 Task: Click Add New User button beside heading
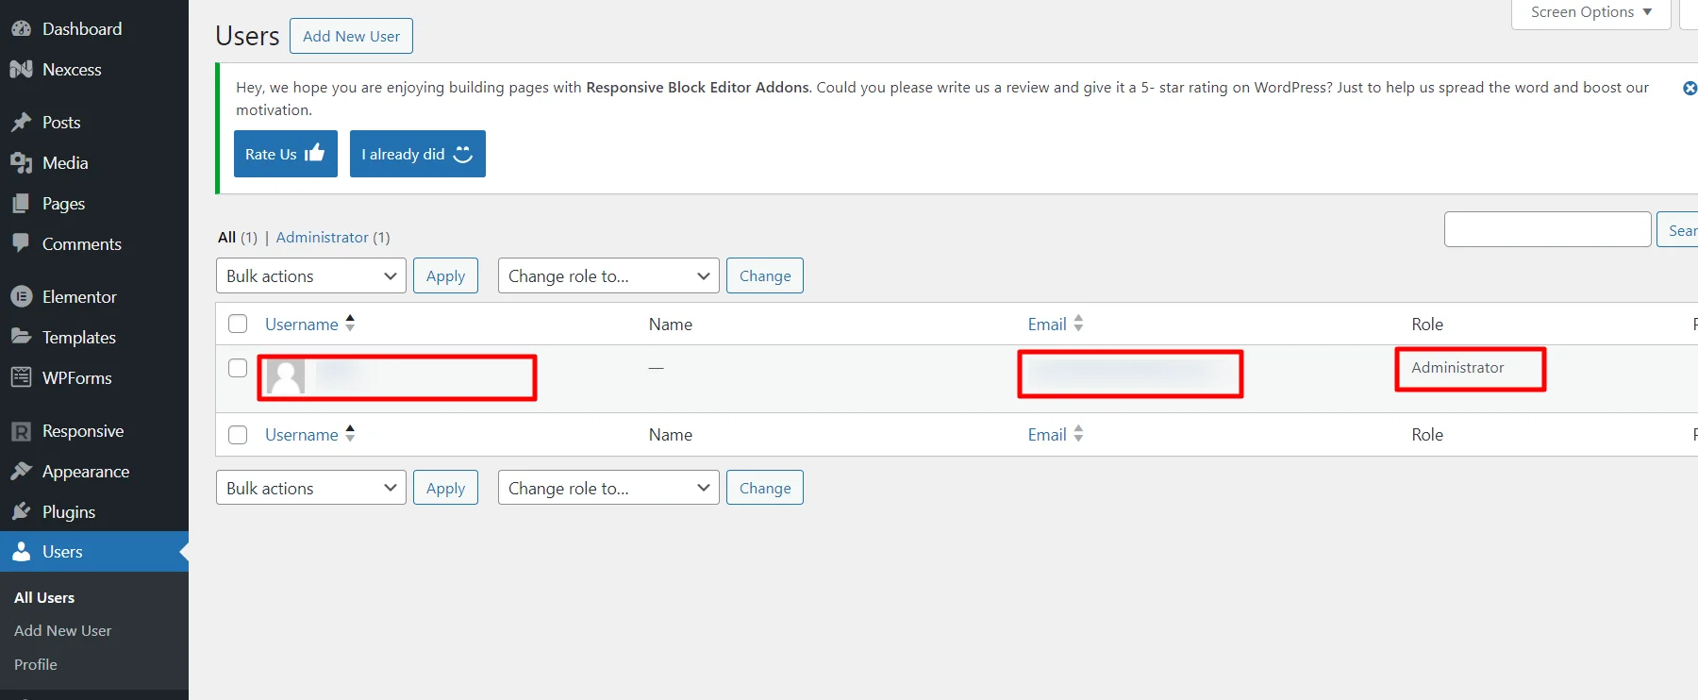pyautogui.click(x=351, y=36)
